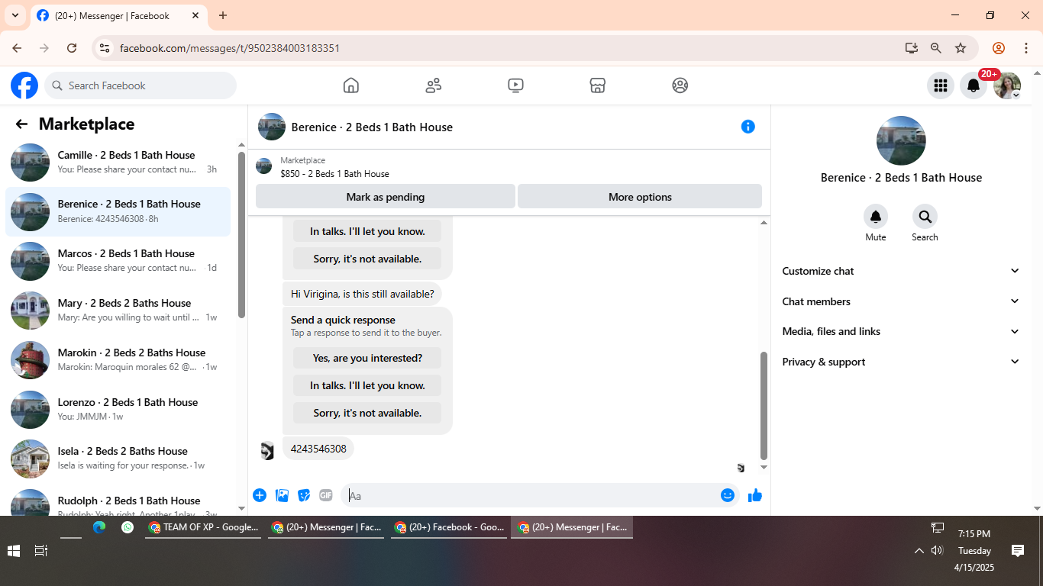This screenshot has height=586, width=1043.
Task: Expand Chat members section
Action: [901, 301]
